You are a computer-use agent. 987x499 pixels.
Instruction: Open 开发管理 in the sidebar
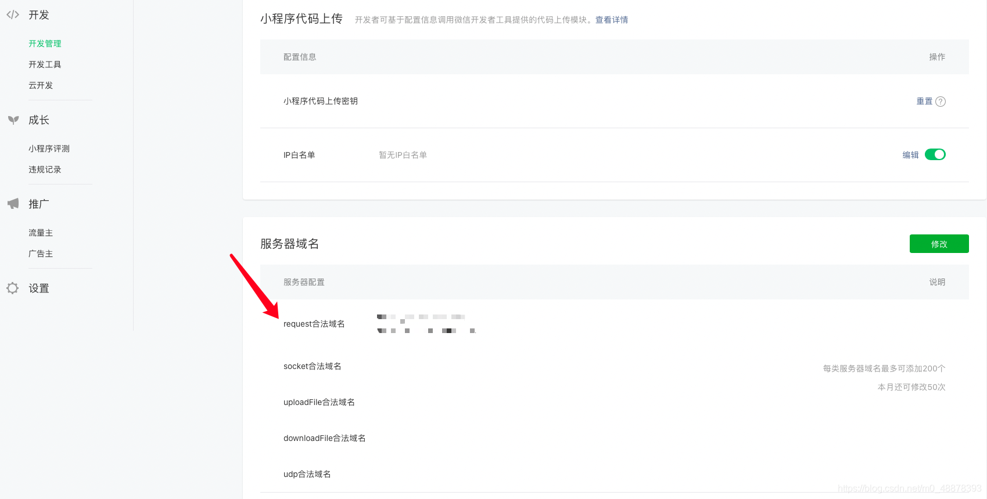[x=45, y=44]
